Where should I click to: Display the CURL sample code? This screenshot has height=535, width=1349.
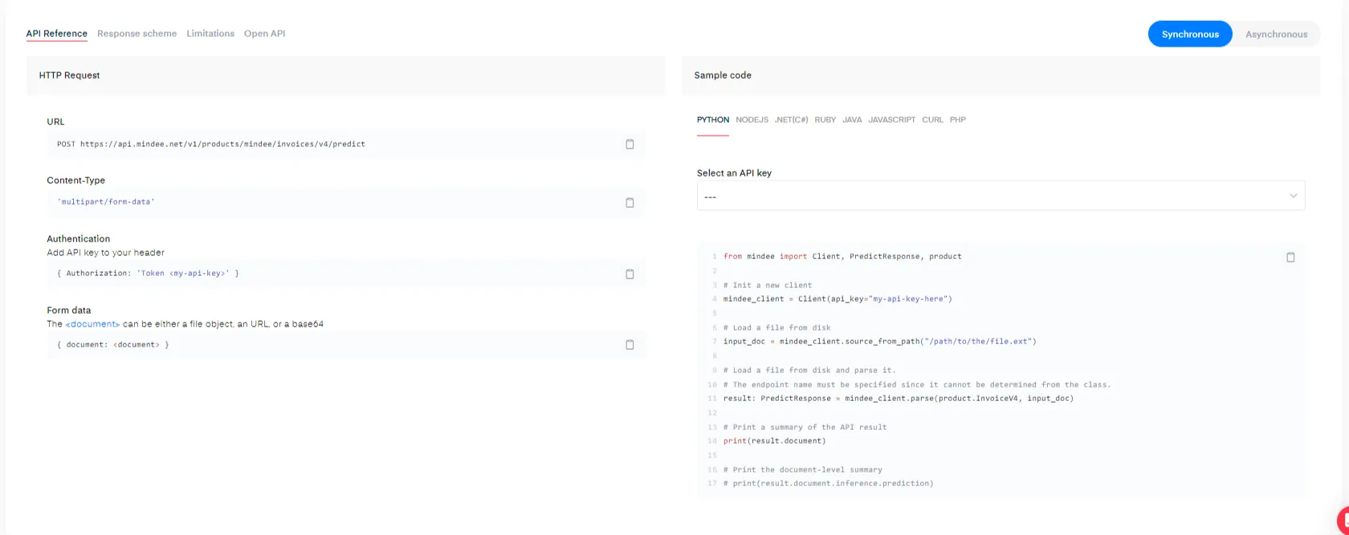pyautogui.click(x=932, y=120)
